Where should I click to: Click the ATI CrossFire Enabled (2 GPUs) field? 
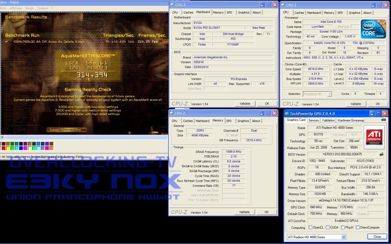point(346,221)
